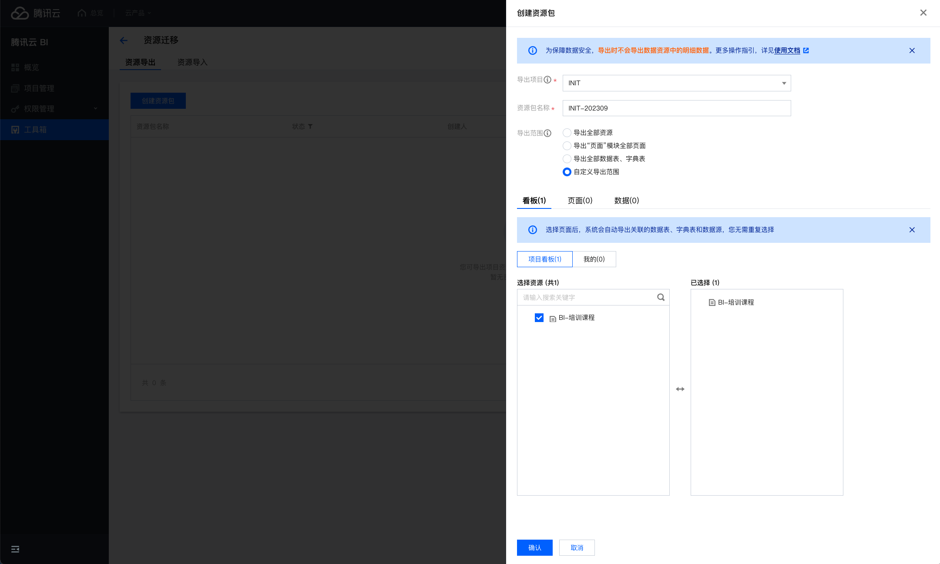Screen dimensions: 940x564
Task: Click the 资源包名称 input field
Action: pyautogui.click(x=676, y=108)
